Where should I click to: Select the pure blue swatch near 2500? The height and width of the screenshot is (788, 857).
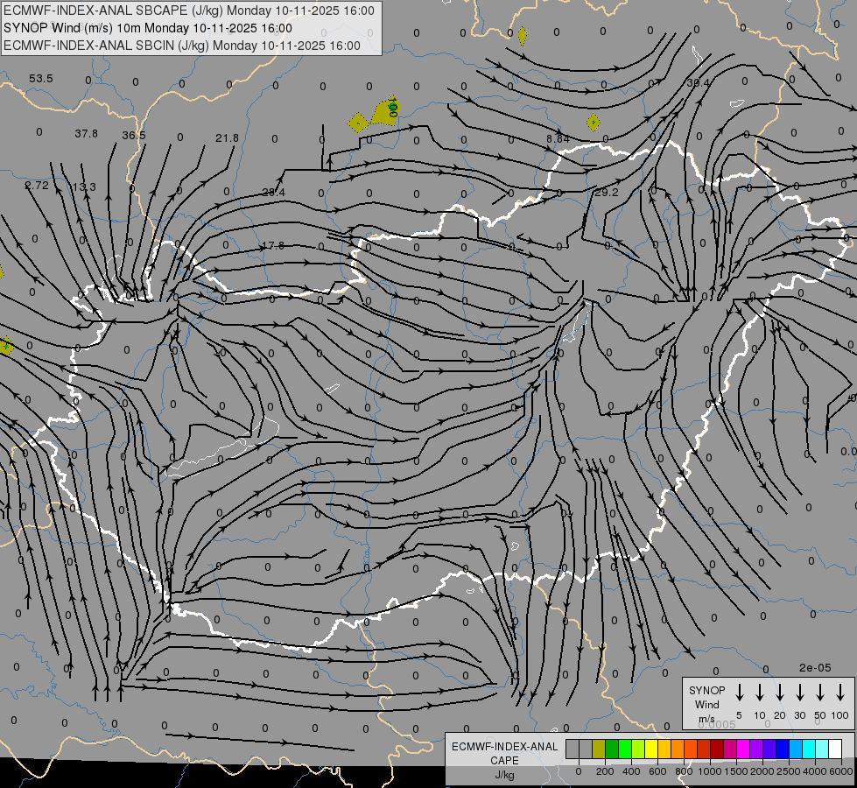click(782, 749)
